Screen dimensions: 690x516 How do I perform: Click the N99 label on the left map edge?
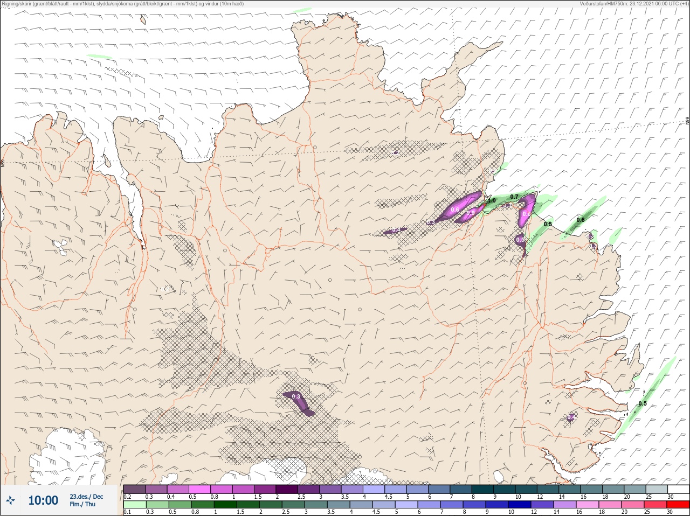3,163
